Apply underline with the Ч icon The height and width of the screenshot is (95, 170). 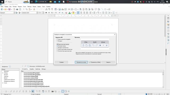tap(52, 13)
